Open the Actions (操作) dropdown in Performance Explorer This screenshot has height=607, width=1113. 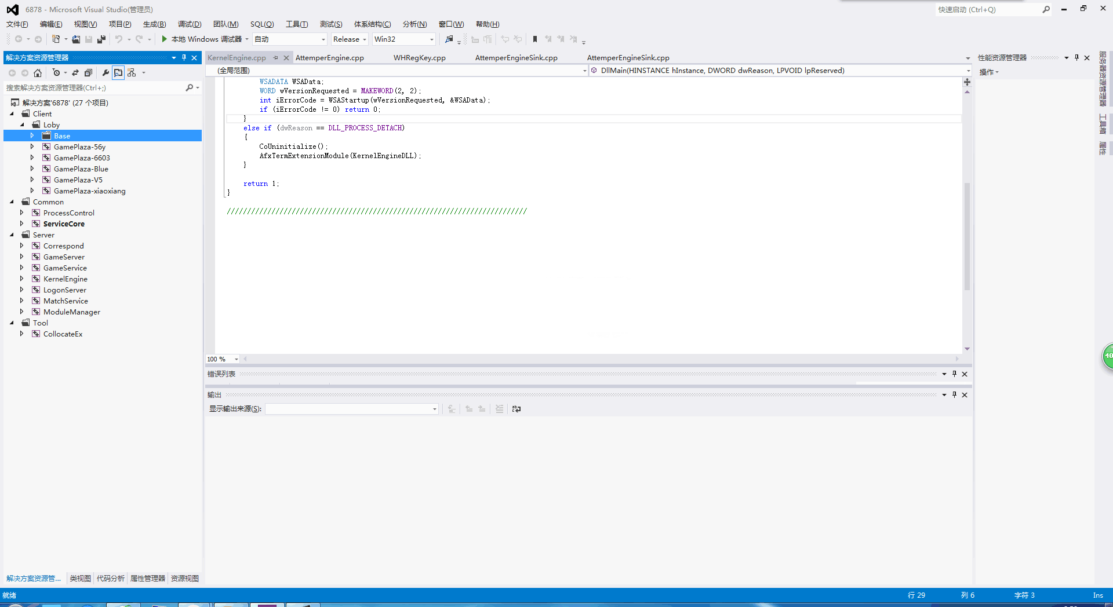click(989, 72)
